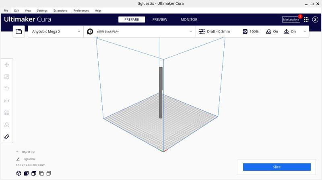Click the 100% infill value
This screenshot has height=180, width=322.
click(x=254, y=31)
